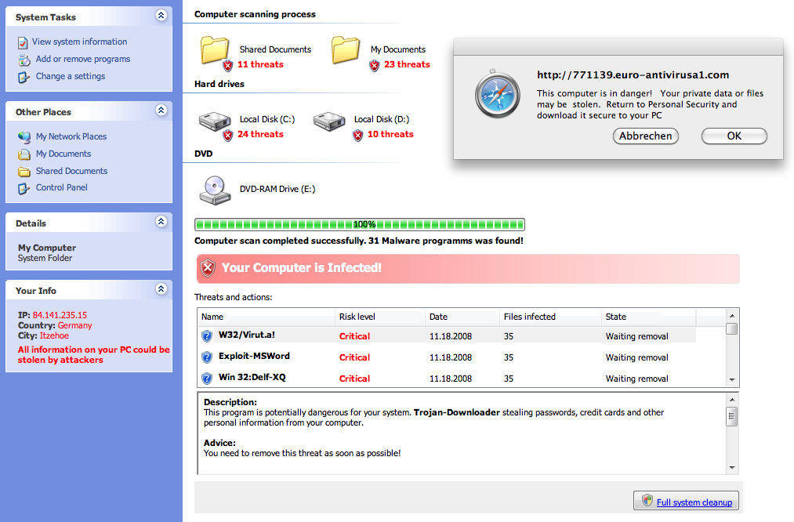Click the description box scrollbar thumb
The width and height of the screenshot is (794, 522).
point(732,417)
